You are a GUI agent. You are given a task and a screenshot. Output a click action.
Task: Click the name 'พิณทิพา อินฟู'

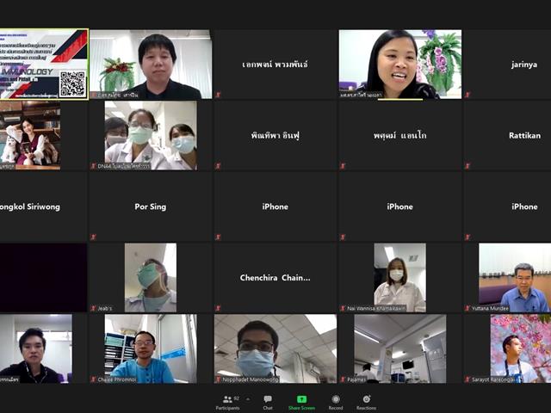(275, 136)
